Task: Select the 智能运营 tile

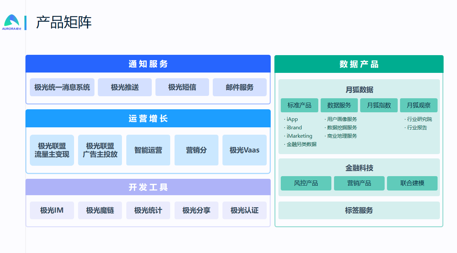Action: 148,150
